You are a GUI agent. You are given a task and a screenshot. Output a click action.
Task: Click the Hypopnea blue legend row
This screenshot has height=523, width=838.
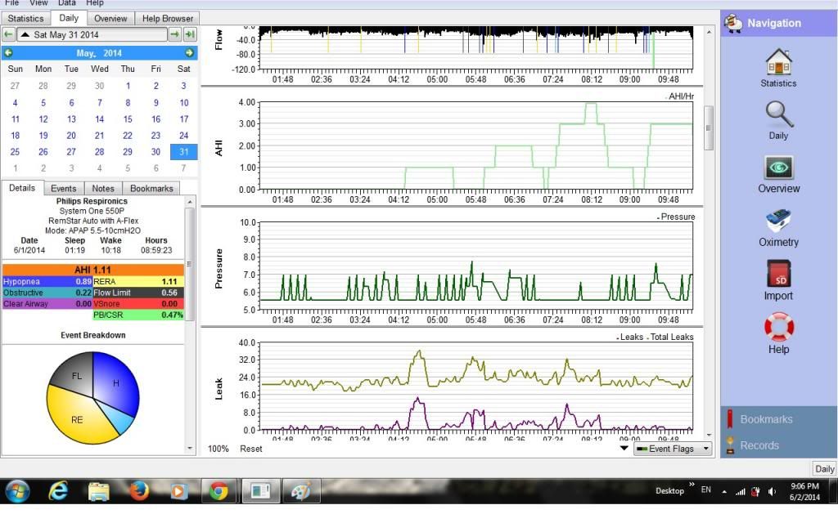tap(47, 281)
